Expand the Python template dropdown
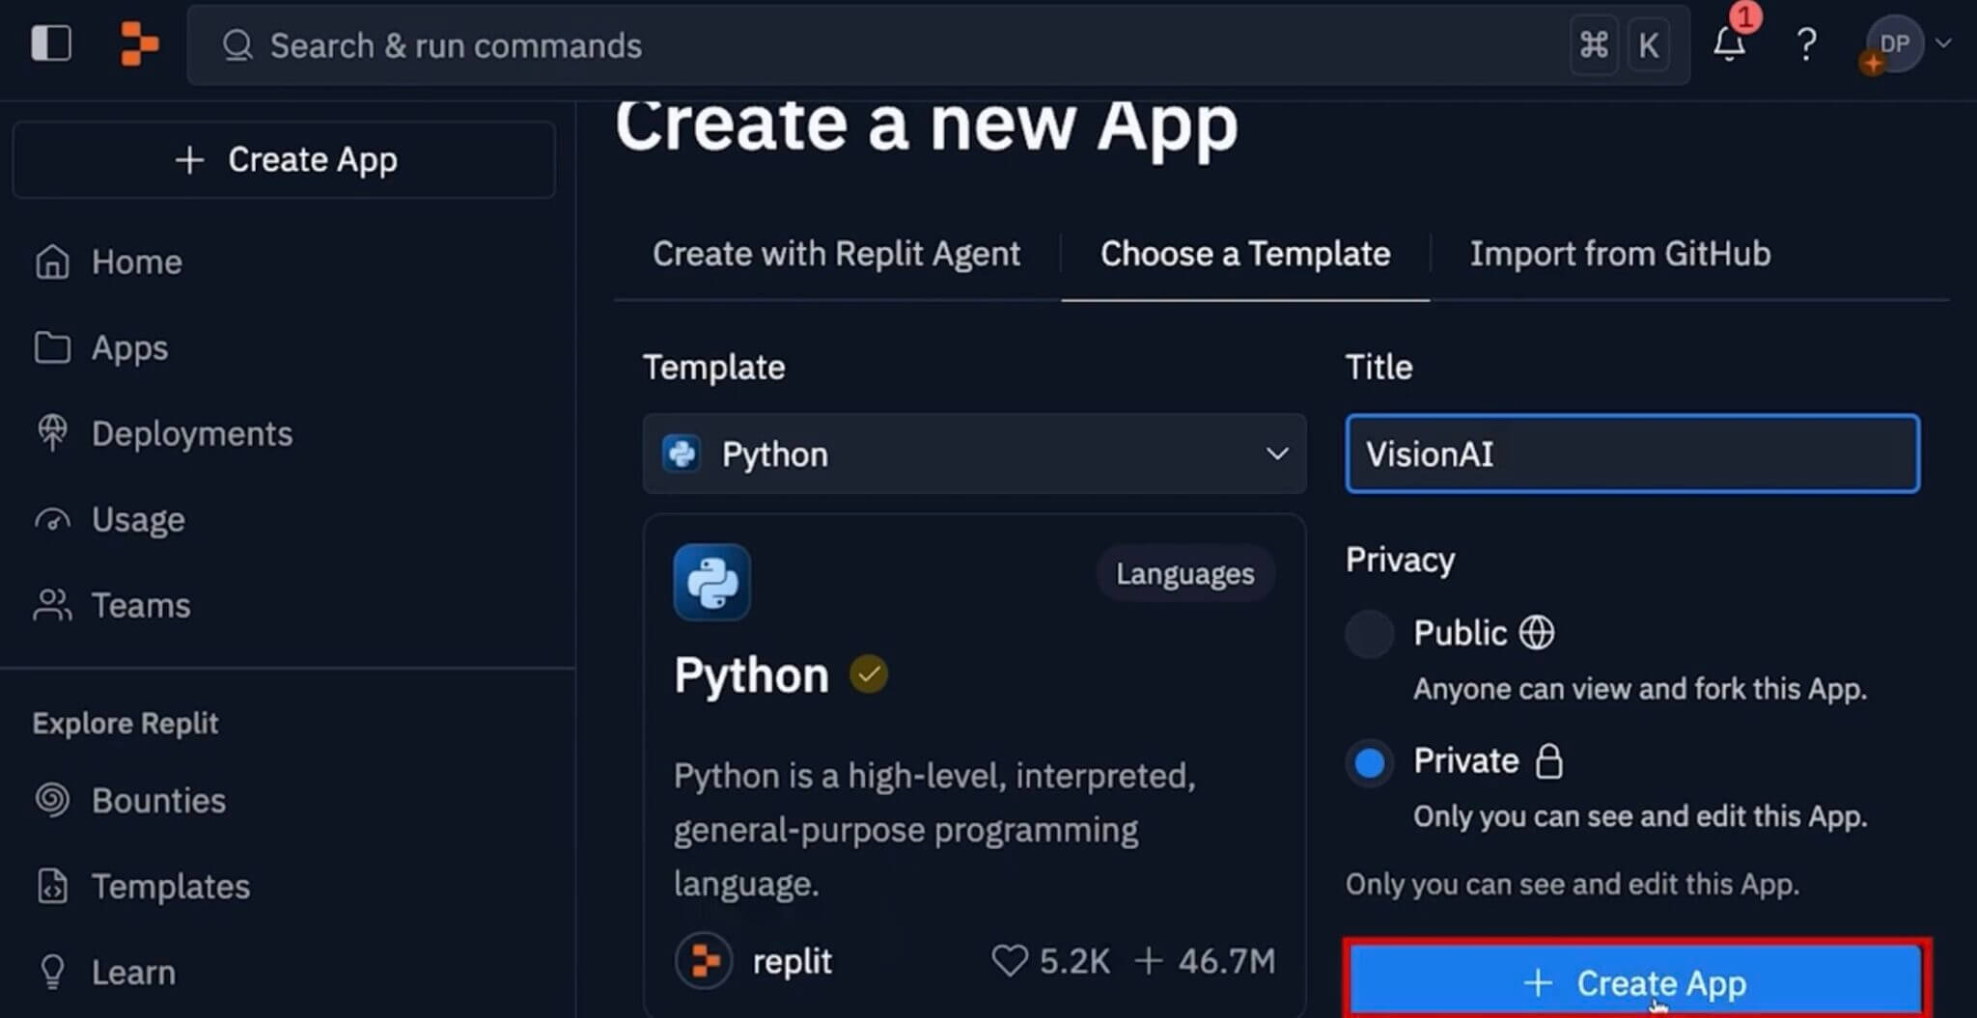 974,454
